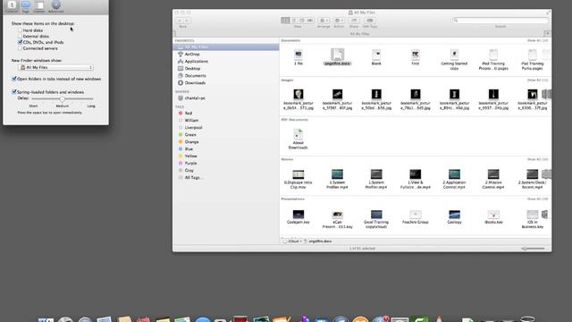The width and height of the screenshot is (572, 322).
Task: Select the William tag in sidebar
Action: pos(226,121)
